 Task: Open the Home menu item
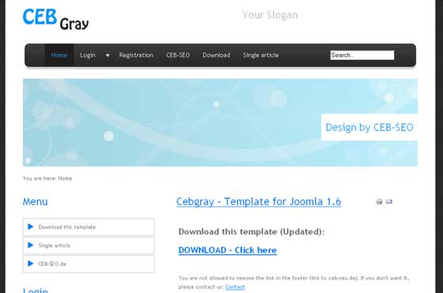coord(59,55)
